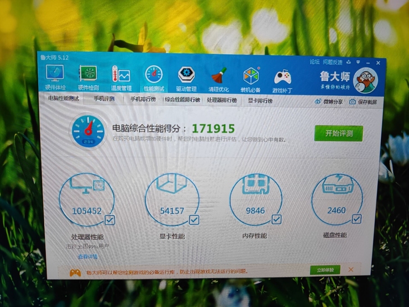Minimize the 鲁大师 window

[368, 63]
